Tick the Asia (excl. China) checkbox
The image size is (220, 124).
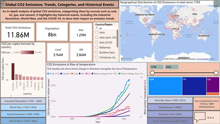click(97, 37)
